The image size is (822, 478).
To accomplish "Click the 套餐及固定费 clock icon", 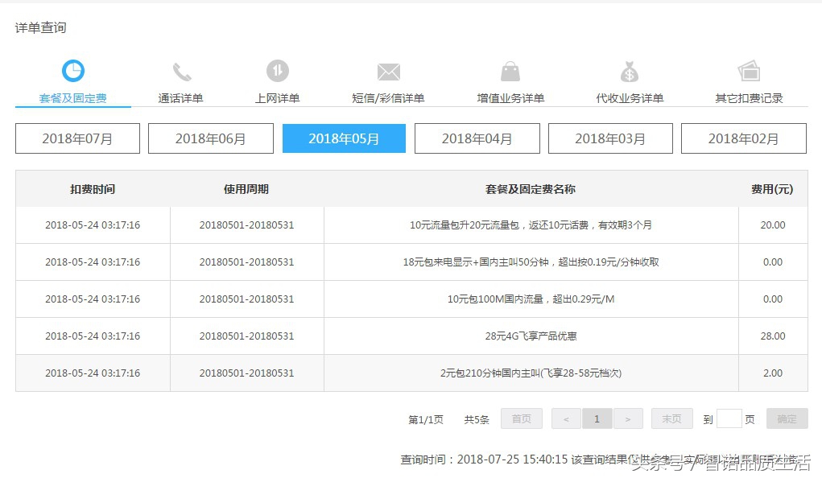I will pos(73,71).
